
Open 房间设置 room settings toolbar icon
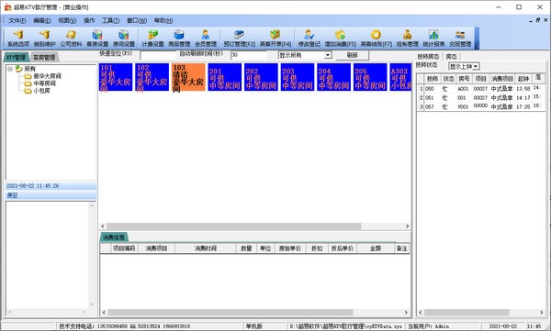(124, 39)
